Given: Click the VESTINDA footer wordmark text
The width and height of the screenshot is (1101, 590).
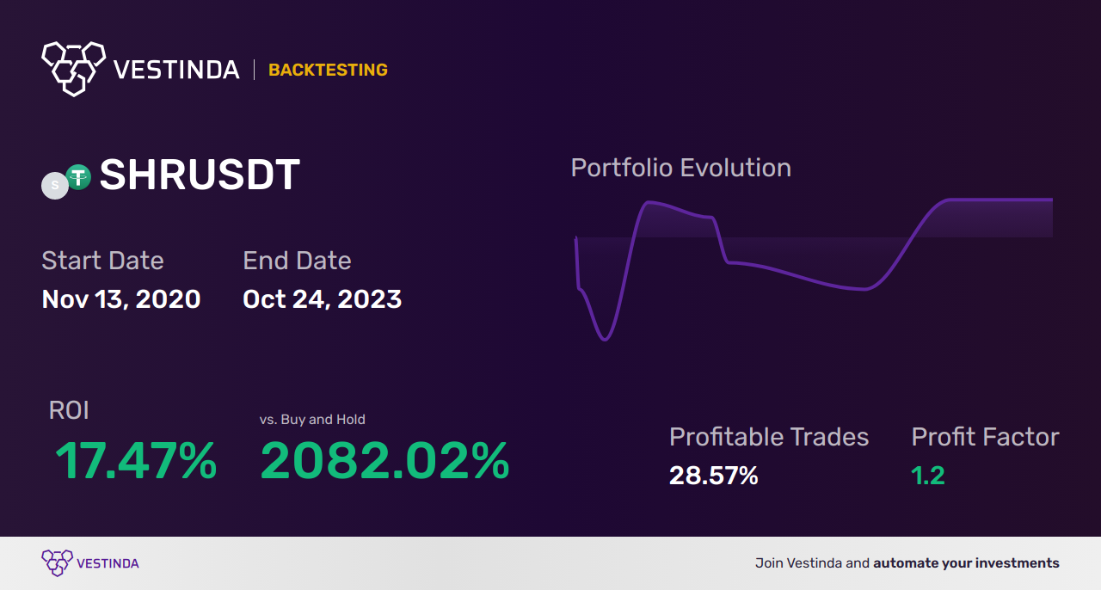Looking at the screenshot, I should pyautogui.click(x=108, y=564).
